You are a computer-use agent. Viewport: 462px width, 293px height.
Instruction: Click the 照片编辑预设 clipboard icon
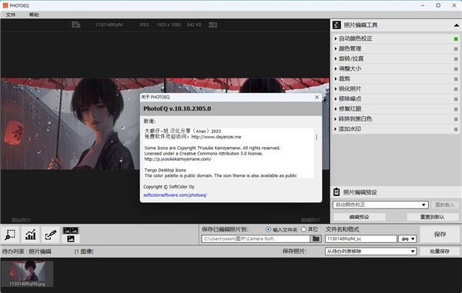click(x=336, y=192)
